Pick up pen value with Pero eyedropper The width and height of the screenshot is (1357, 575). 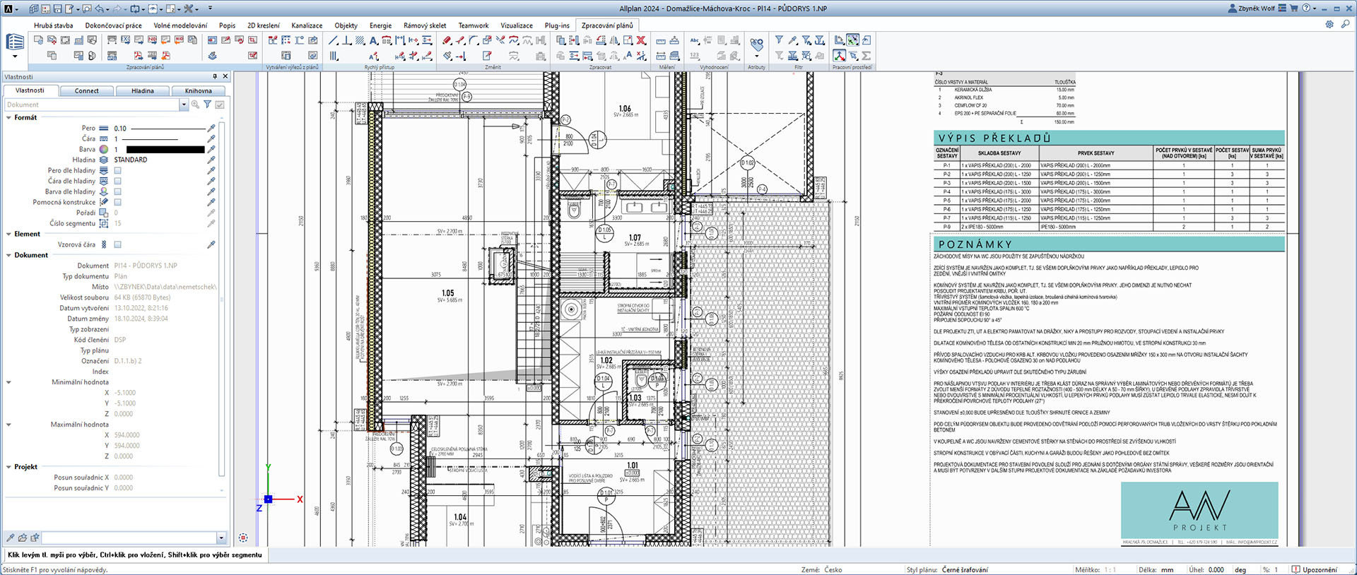[x=211, y=129]
